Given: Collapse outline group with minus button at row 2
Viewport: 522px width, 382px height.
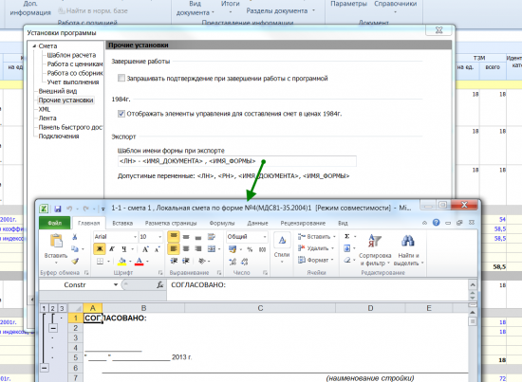Looking at the screenshot, I should click(x=53, y=328).
